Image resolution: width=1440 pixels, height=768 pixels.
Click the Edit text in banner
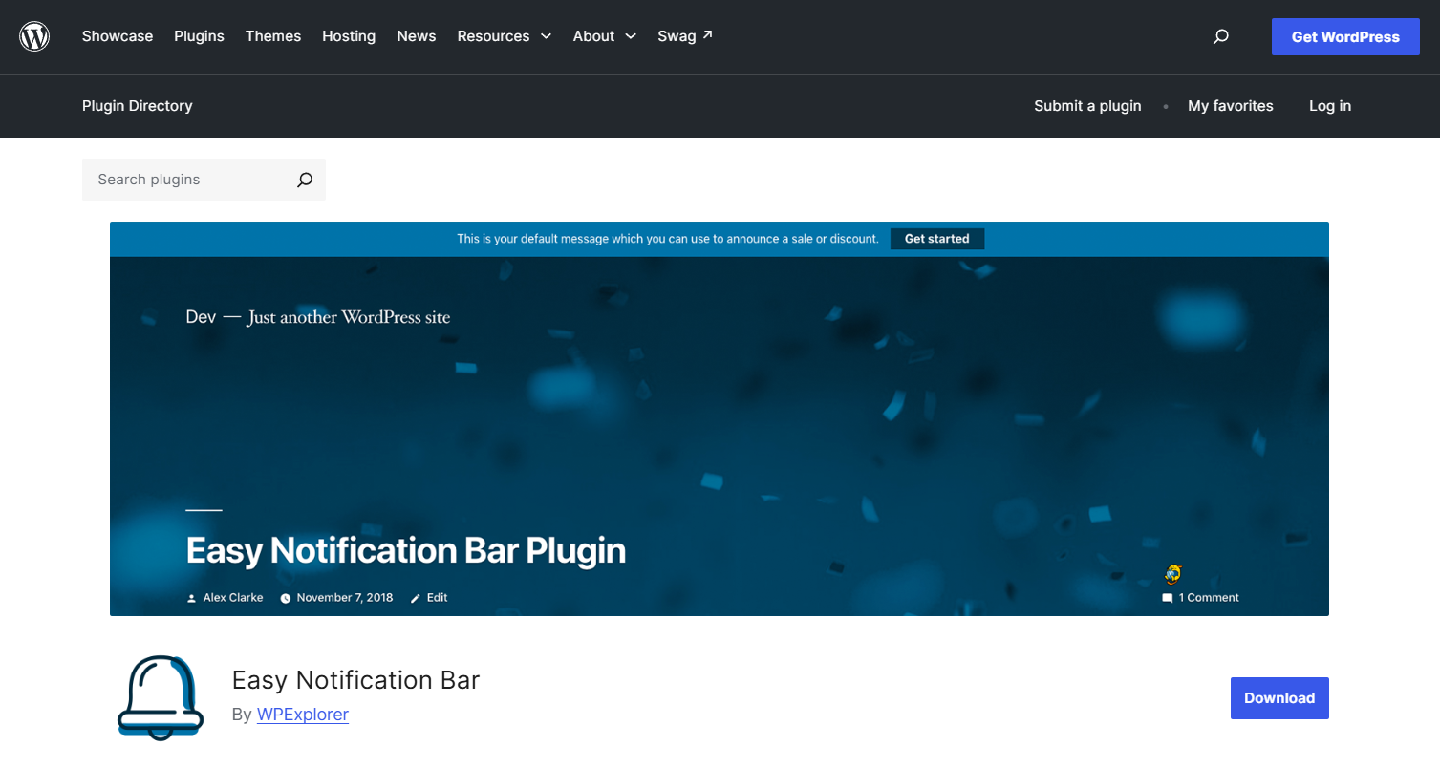(x=438, y=598)
